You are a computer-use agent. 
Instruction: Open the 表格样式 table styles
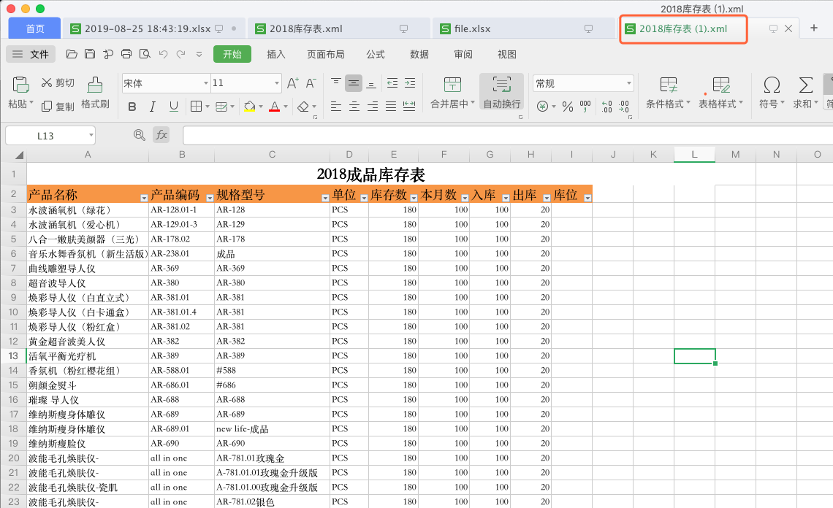tap(720, 93)
